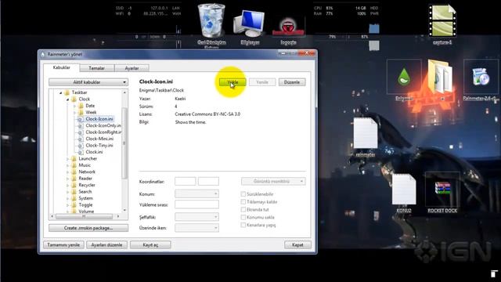Click the Yükleme sırası input field
Image resolution: width=501 pixels, height=282 pixels.
196,204
